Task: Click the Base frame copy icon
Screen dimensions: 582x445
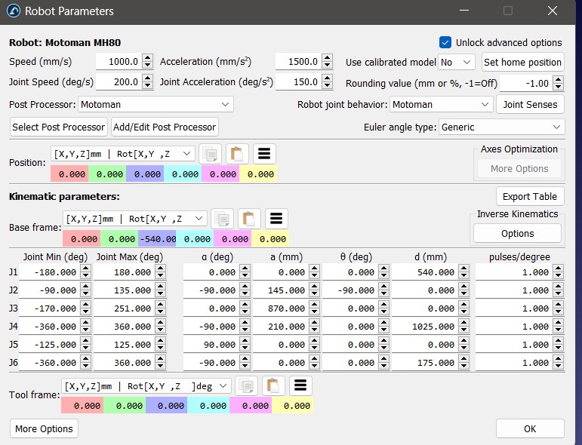Action: click(223, 219)
